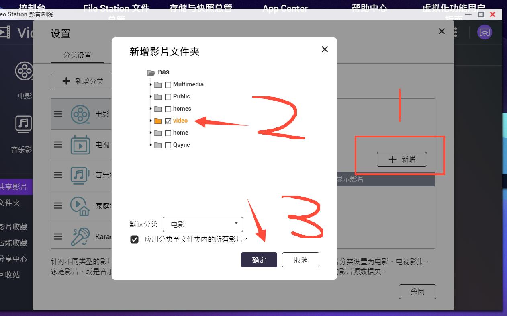Viewport: 507px width, 316px height.
Task: Click the music note icon in left sidebar
Action: point(23,125)
